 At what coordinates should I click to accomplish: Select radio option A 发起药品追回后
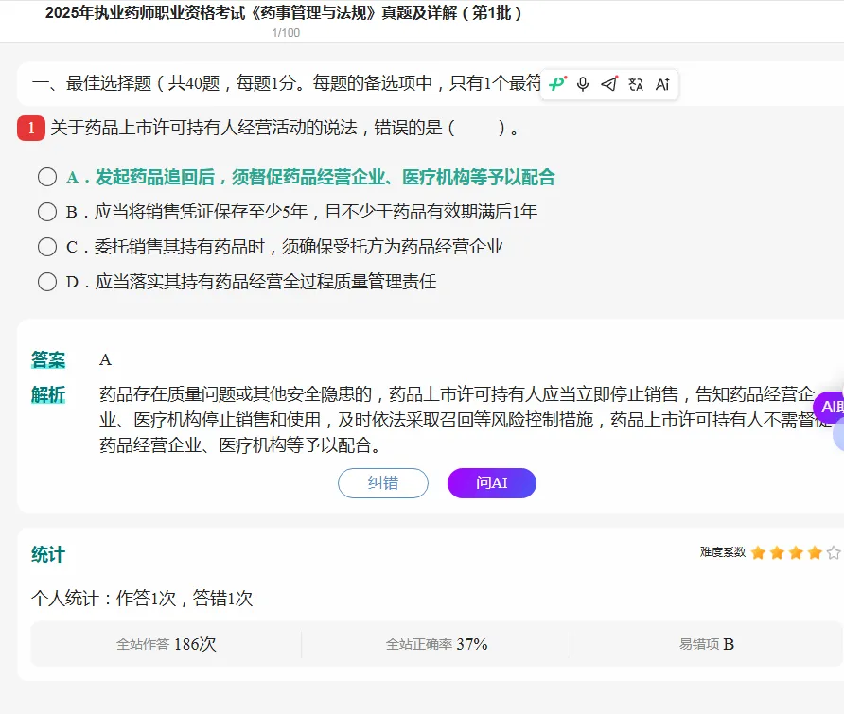click(47, 177)
